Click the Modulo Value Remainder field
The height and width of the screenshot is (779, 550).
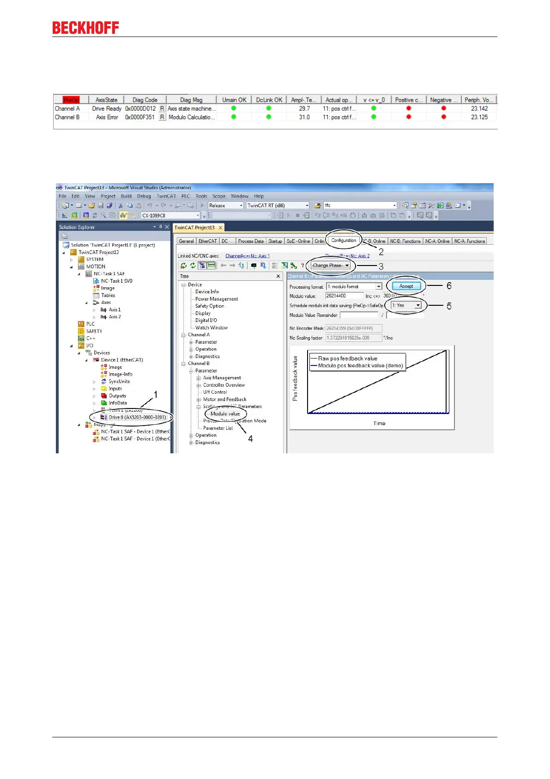click(x=359, y=315)
